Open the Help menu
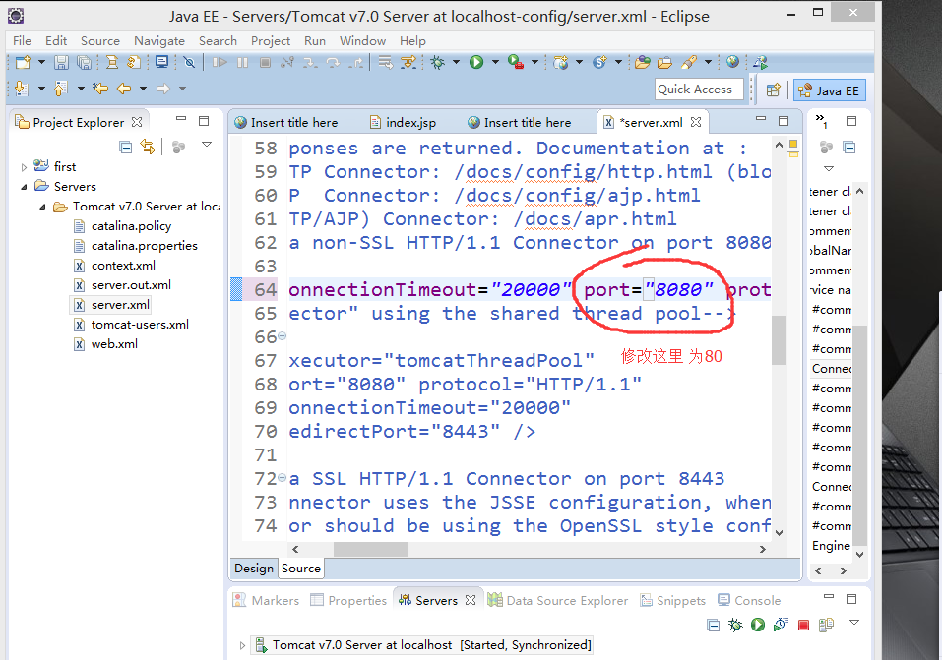This screenshot has width=942, height=660. [x=412, y=41]
